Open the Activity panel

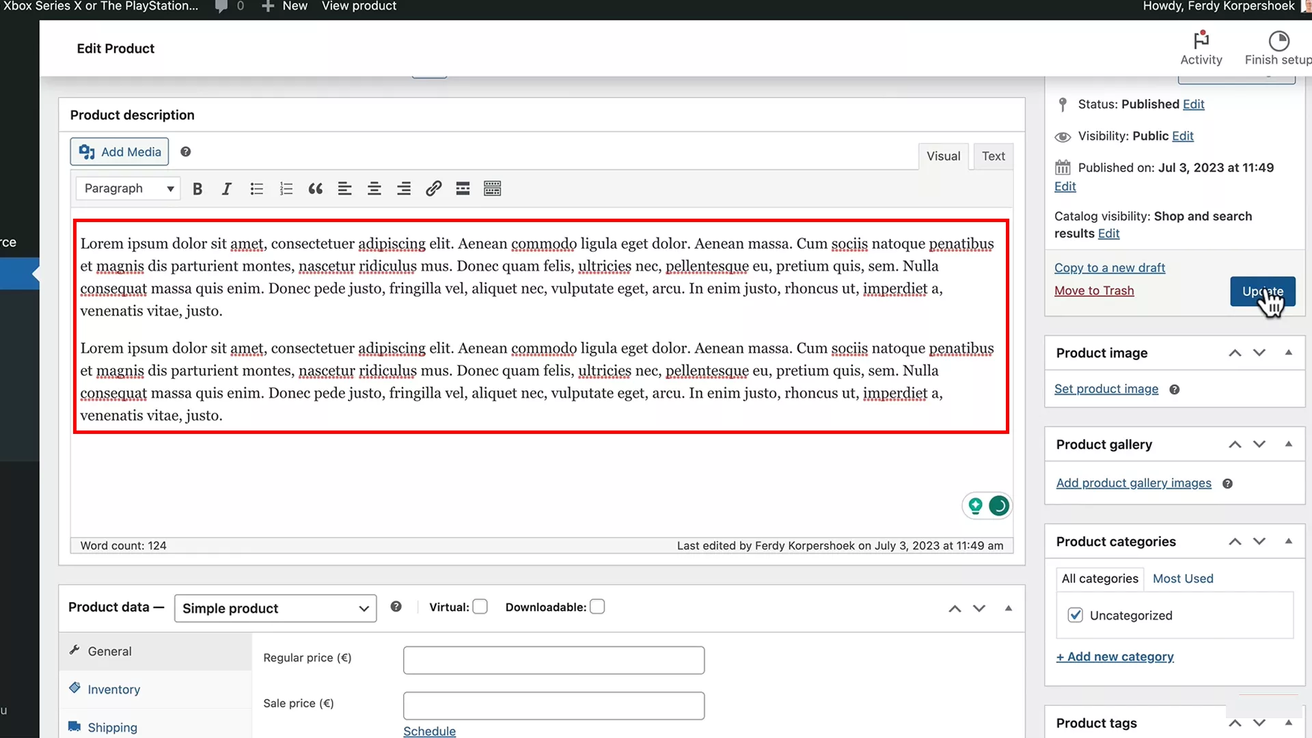[x=1201, y=48]
